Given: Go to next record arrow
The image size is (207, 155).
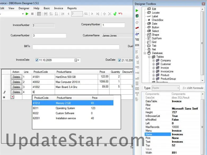Looking at the screenshot, I should (x=92, y=14).
